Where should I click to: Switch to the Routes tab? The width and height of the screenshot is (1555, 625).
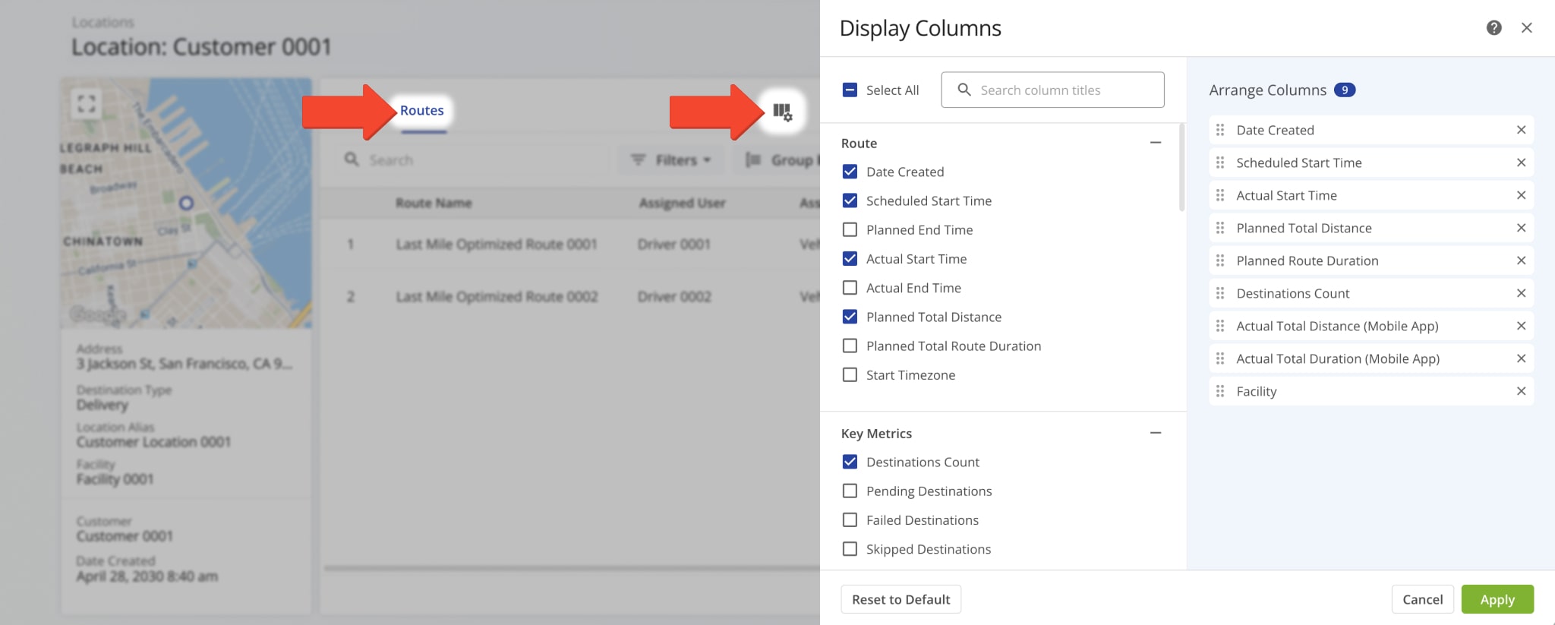(422, 111)
